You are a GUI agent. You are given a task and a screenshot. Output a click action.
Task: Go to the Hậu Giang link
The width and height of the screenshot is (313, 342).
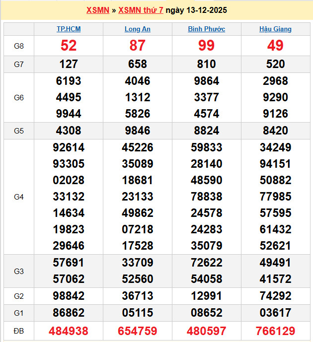point(275,29)
